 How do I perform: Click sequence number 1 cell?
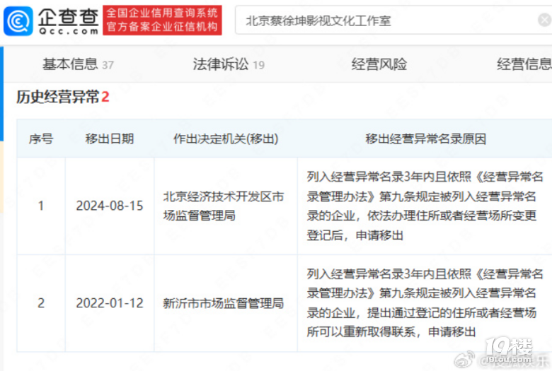point(41,206)
